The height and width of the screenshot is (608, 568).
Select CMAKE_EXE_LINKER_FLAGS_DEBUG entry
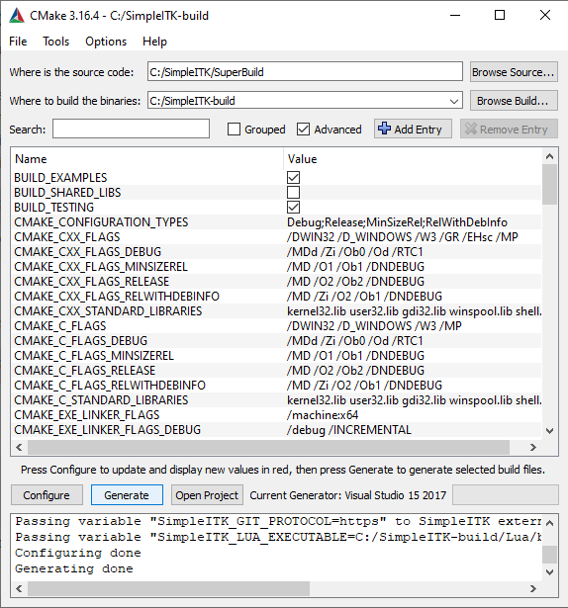click(108, 430)
